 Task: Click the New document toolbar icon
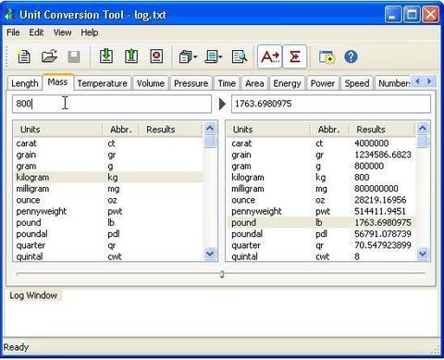coord(23,56)
